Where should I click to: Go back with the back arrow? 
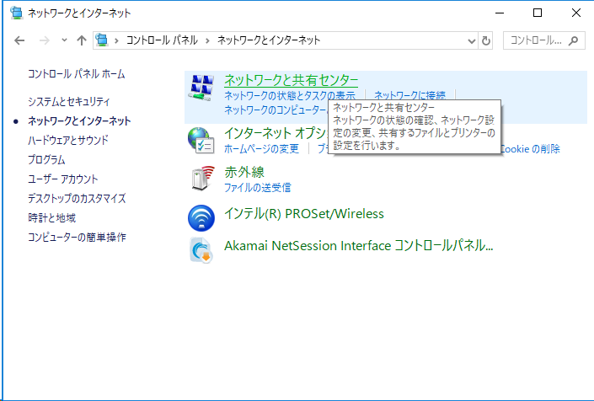coord(20,40)
